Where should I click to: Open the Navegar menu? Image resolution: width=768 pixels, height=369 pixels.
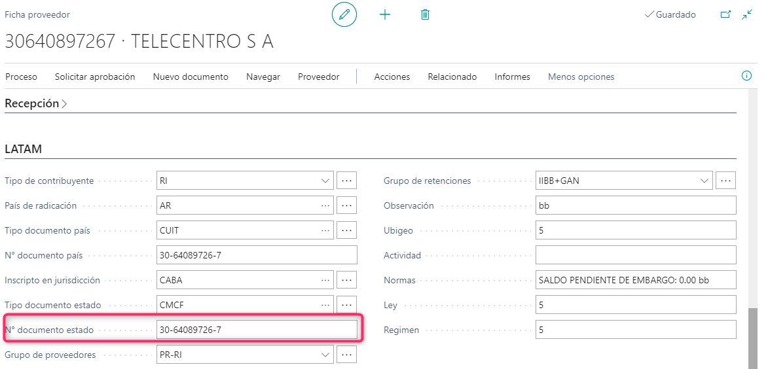pos(263,77)
